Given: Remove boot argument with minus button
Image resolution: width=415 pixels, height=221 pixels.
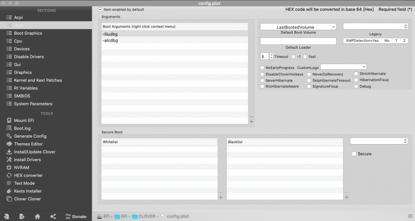Looking at the screenshot, I should click(251, 117).
